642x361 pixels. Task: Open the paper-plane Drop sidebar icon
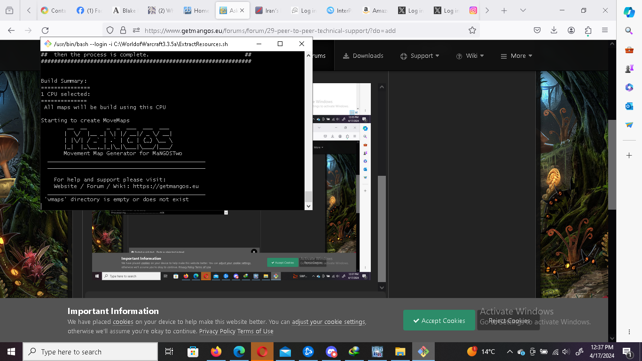(x=629, y=125)
